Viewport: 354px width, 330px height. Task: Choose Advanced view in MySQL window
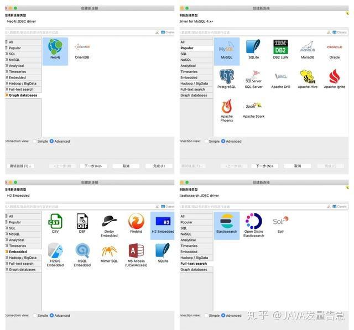point(231,141)
